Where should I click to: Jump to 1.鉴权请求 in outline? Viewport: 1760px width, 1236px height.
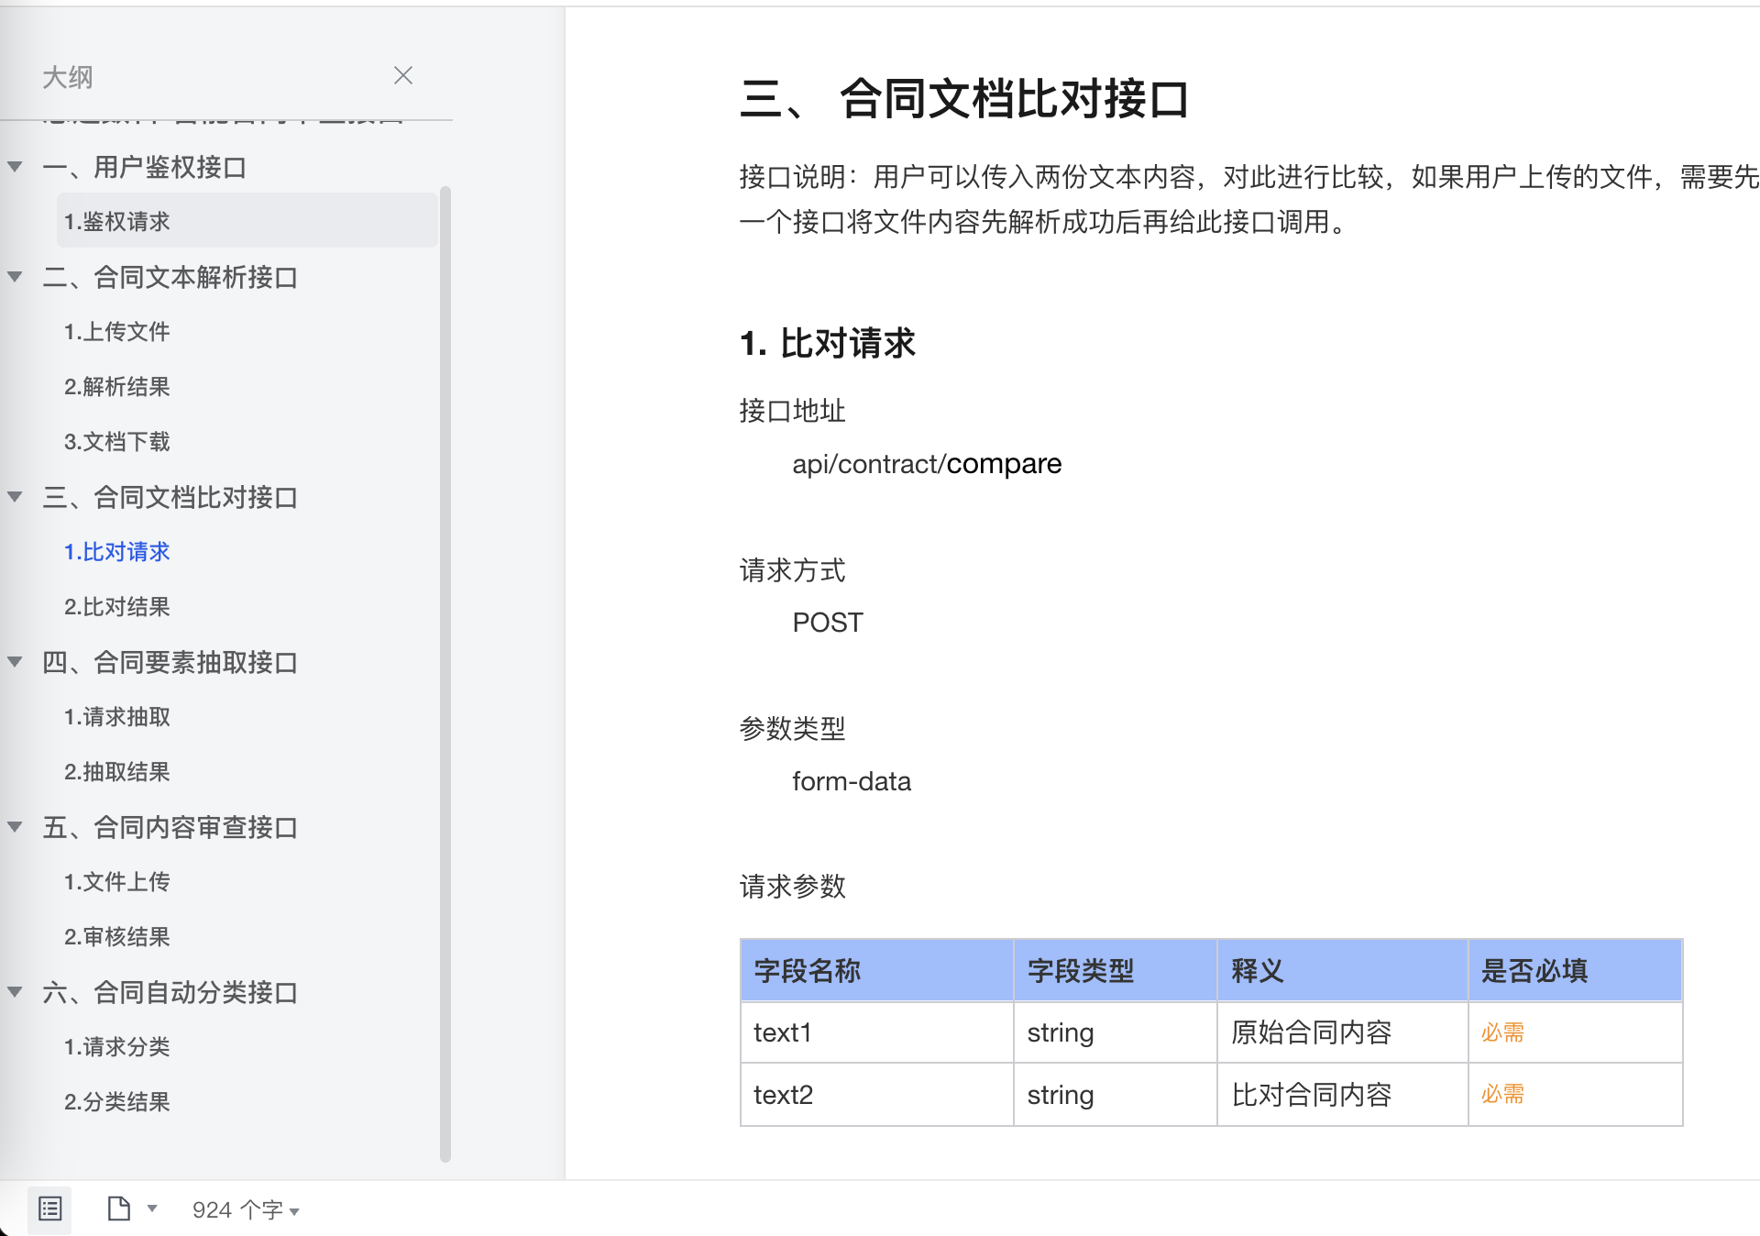pyautogui.click(x=117, y=222)
